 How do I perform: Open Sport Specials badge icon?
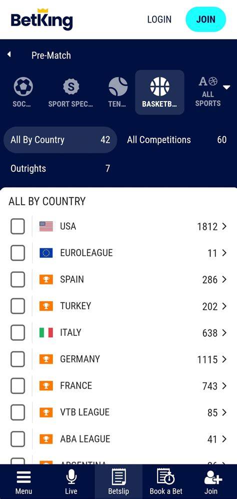pos(70,87)
